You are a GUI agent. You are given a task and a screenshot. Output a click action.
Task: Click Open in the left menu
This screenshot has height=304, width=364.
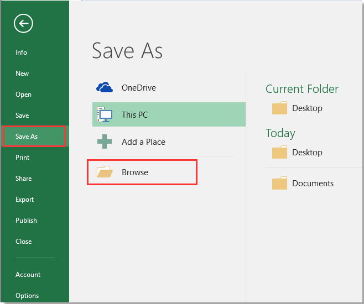point(23,95)
